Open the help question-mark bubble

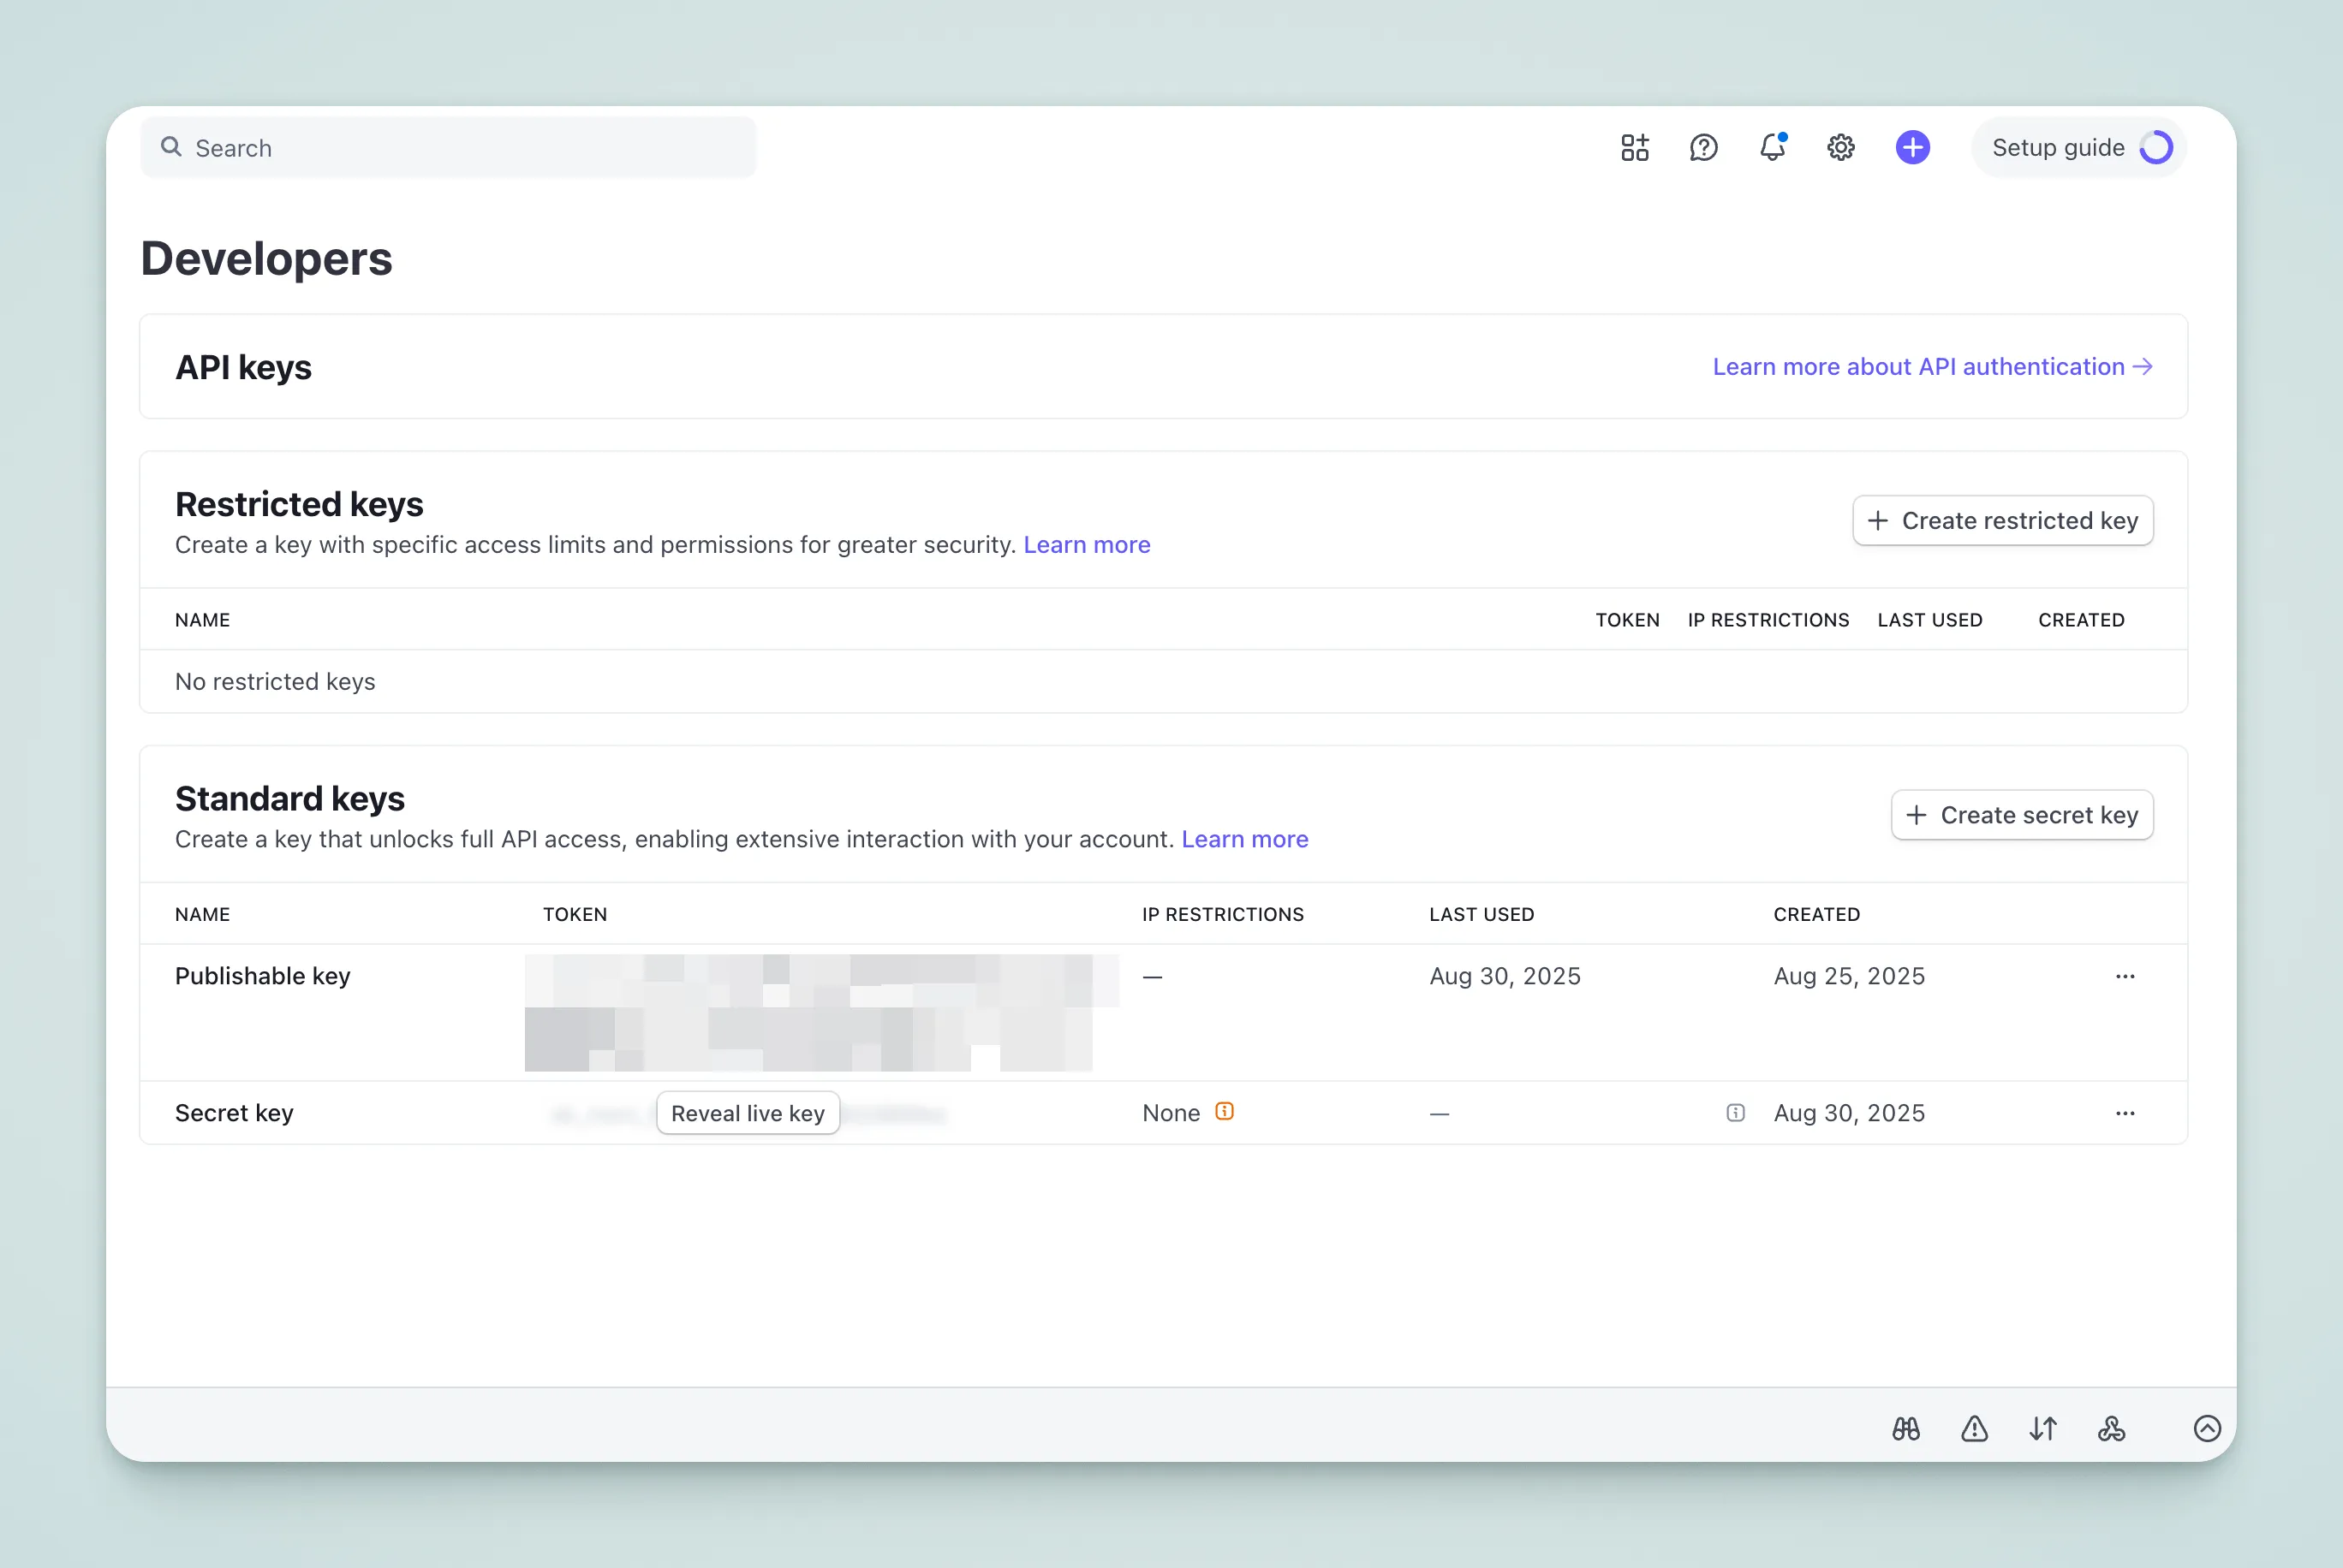[1703, 147]
